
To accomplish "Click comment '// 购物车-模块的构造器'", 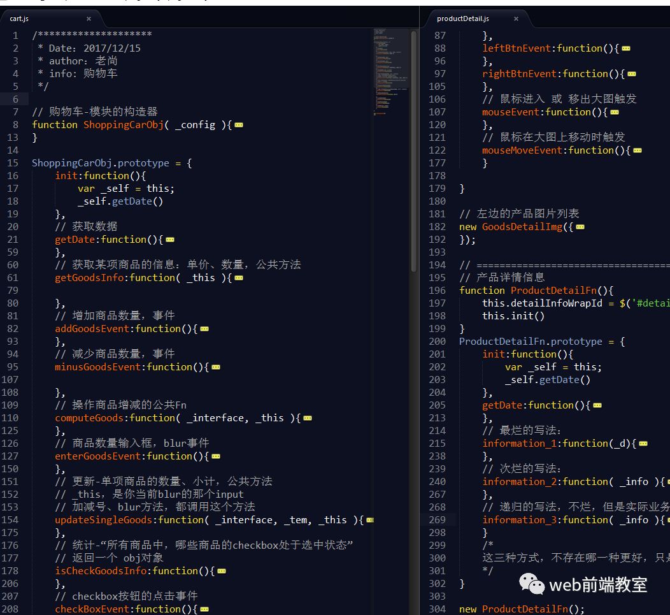I will (95, 112).
